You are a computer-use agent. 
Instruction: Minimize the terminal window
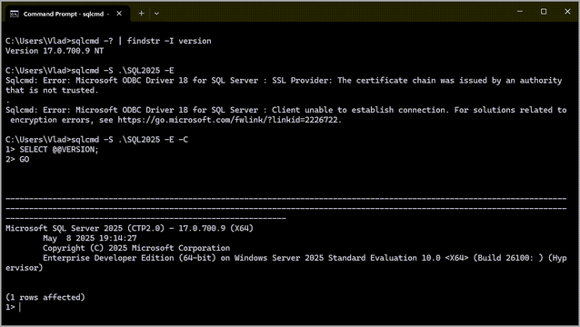pos(520,12)
